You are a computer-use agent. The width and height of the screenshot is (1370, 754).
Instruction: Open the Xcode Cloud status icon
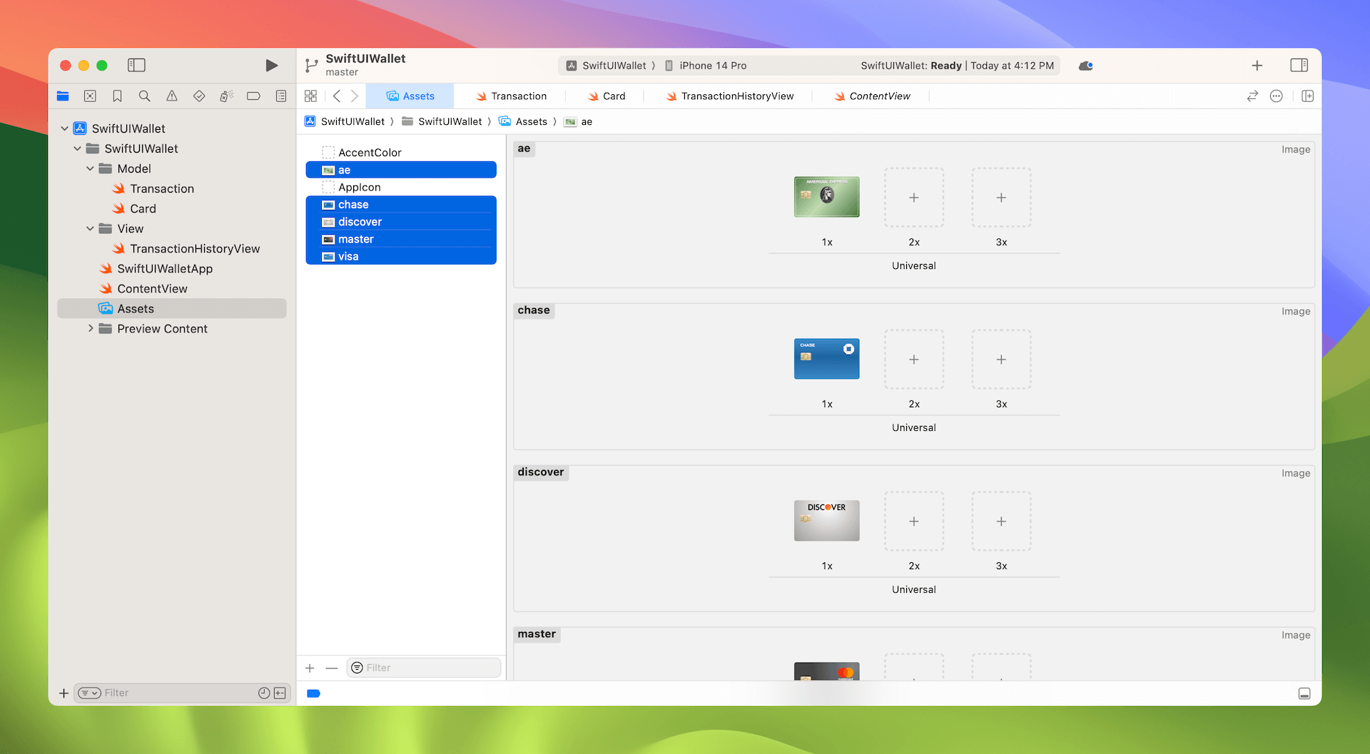pyautogui.click(x=1086, y=66)
